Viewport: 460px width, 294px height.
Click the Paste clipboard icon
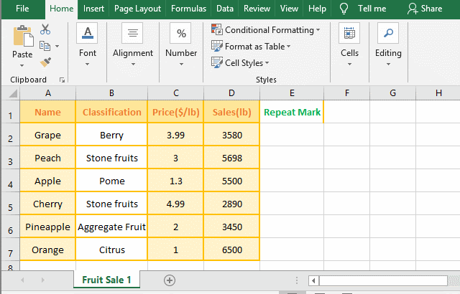(23, 36)
